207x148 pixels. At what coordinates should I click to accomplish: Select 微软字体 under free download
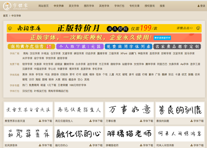[116, 64]
